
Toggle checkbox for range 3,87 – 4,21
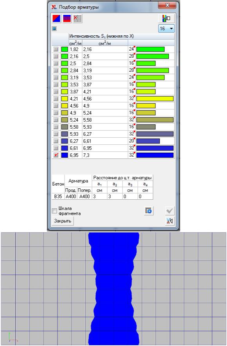pyautogui.click(x=56, y=91)
